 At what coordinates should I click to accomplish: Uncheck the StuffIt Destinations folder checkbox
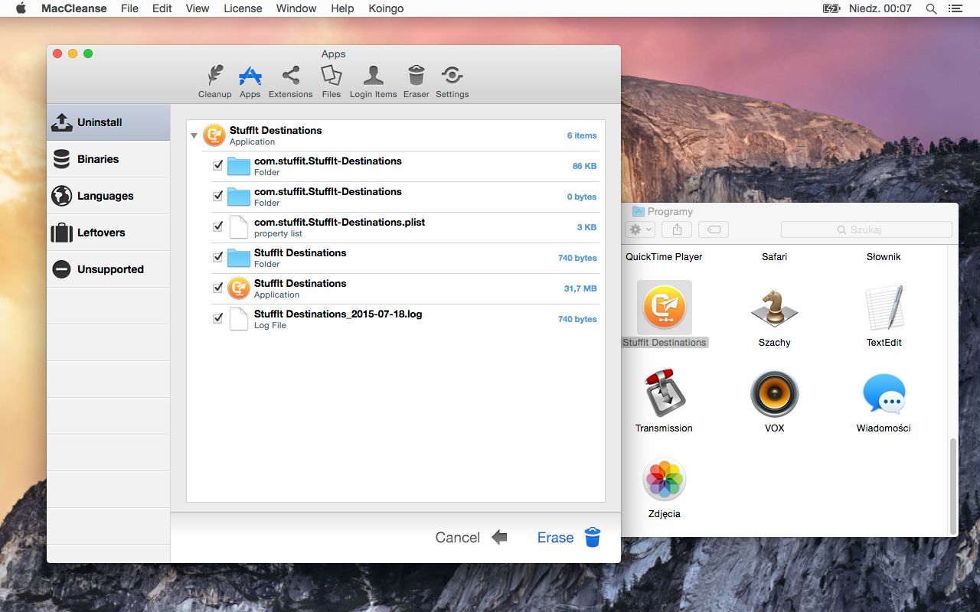pyautogui.click(x=217, y=257)
